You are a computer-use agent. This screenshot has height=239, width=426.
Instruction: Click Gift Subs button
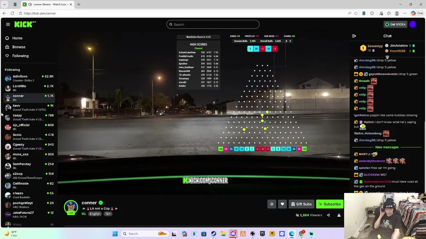pos(301,204)
